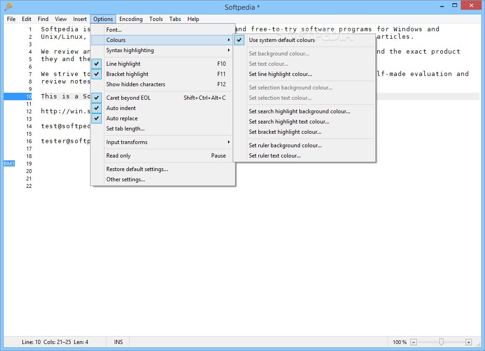Open the Insert menu

(x=80, y=19)
